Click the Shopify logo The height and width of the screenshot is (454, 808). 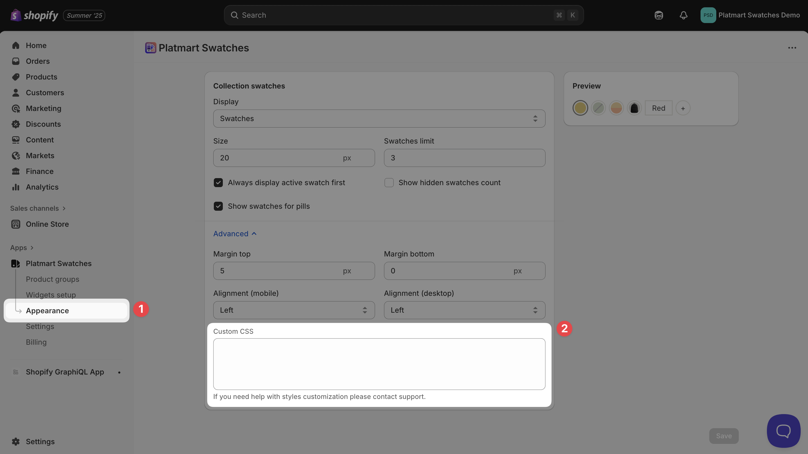(35, 15)
